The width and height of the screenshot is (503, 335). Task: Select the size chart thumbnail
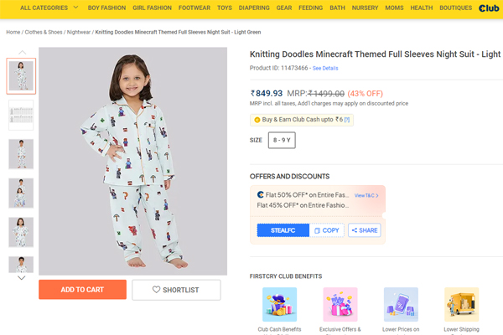(21, 115)
